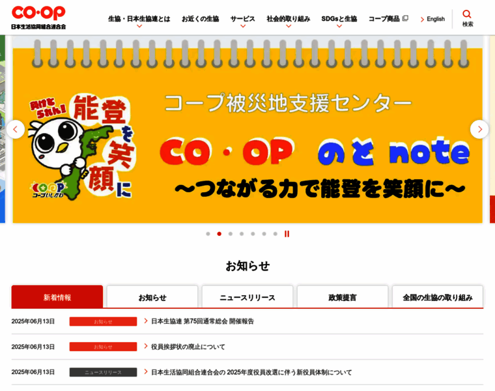Select sixth carousel dot indicator
The width and height of the screenshot is (495, 391).
(264, 234)
